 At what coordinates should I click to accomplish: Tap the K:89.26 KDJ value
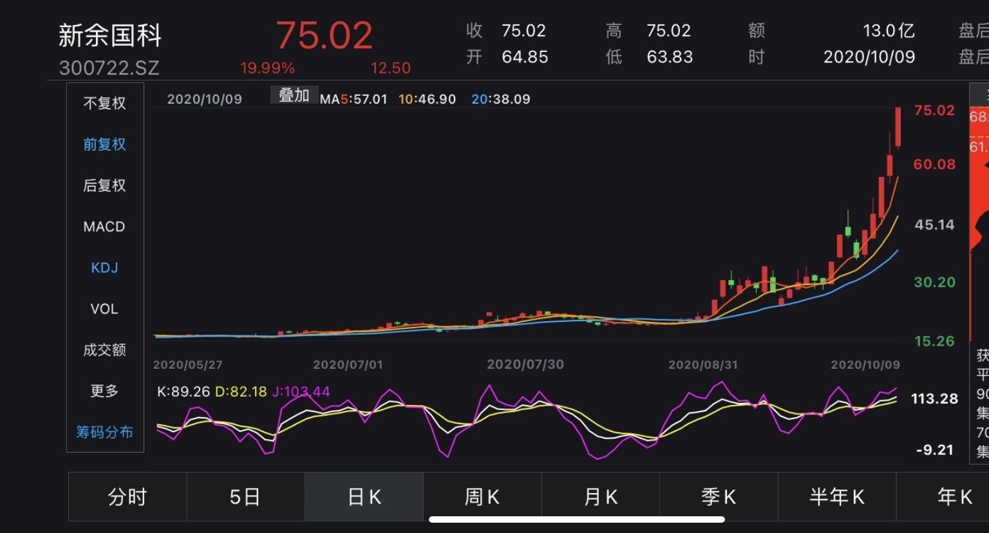(x=184, y=391)
